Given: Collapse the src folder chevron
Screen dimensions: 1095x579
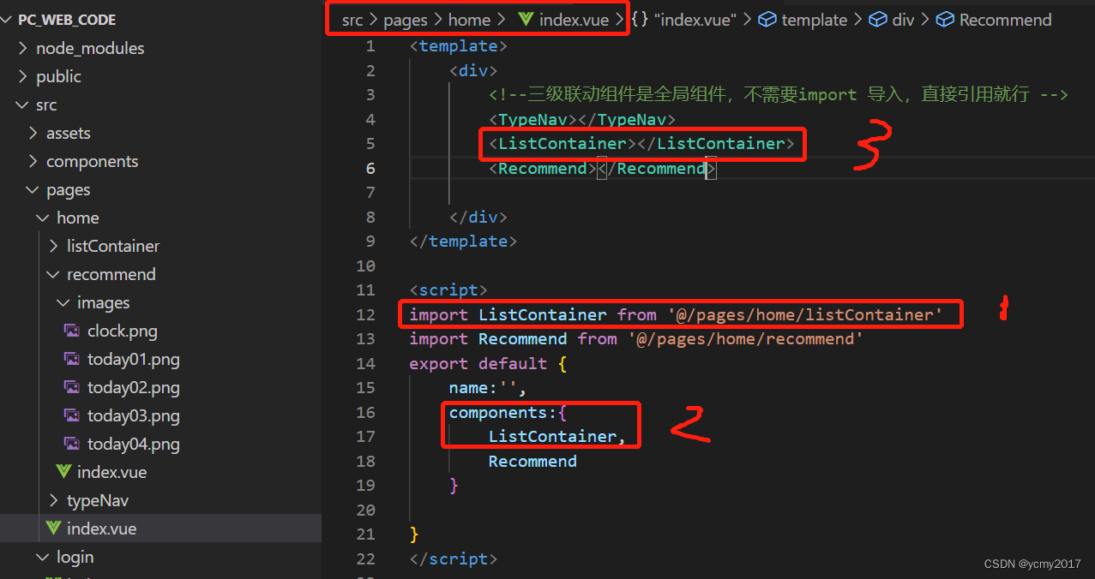Looking at the screenshot, I should 22,104.
